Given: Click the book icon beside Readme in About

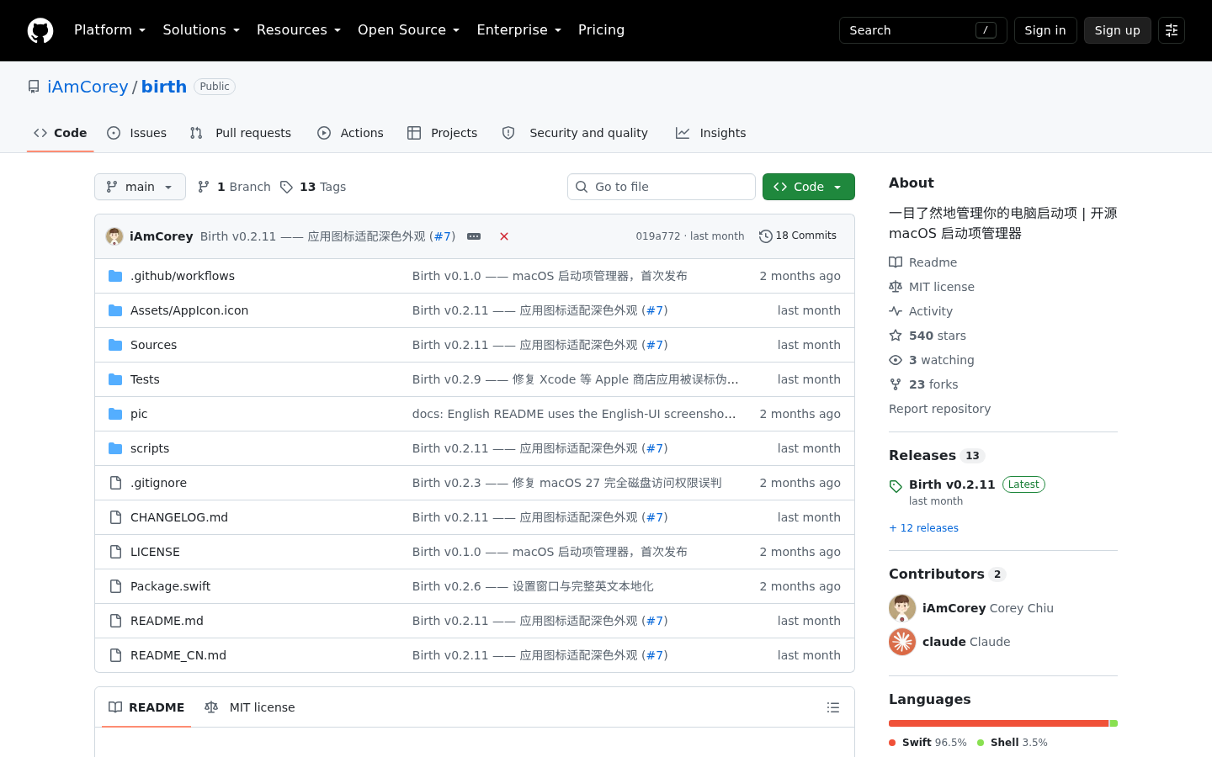Looking at the screenshot, I should [x=896, y=262].
